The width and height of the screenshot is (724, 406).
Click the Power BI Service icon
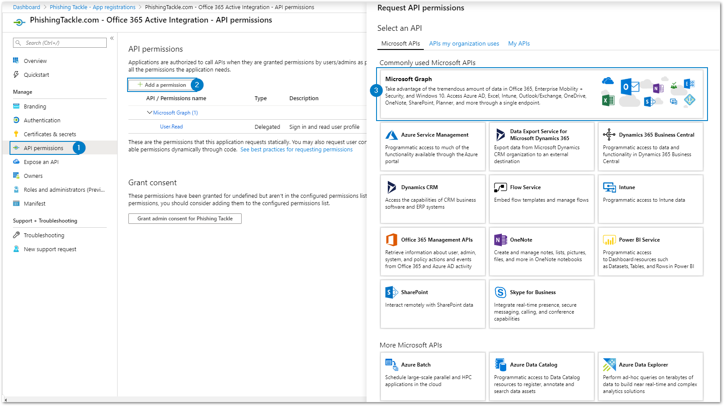[609, 239]
